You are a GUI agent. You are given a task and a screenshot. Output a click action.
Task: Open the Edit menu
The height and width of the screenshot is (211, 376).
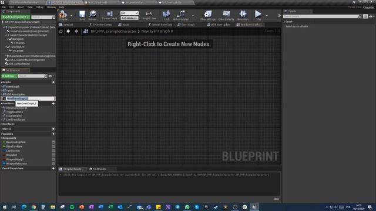tap(11, 7)
